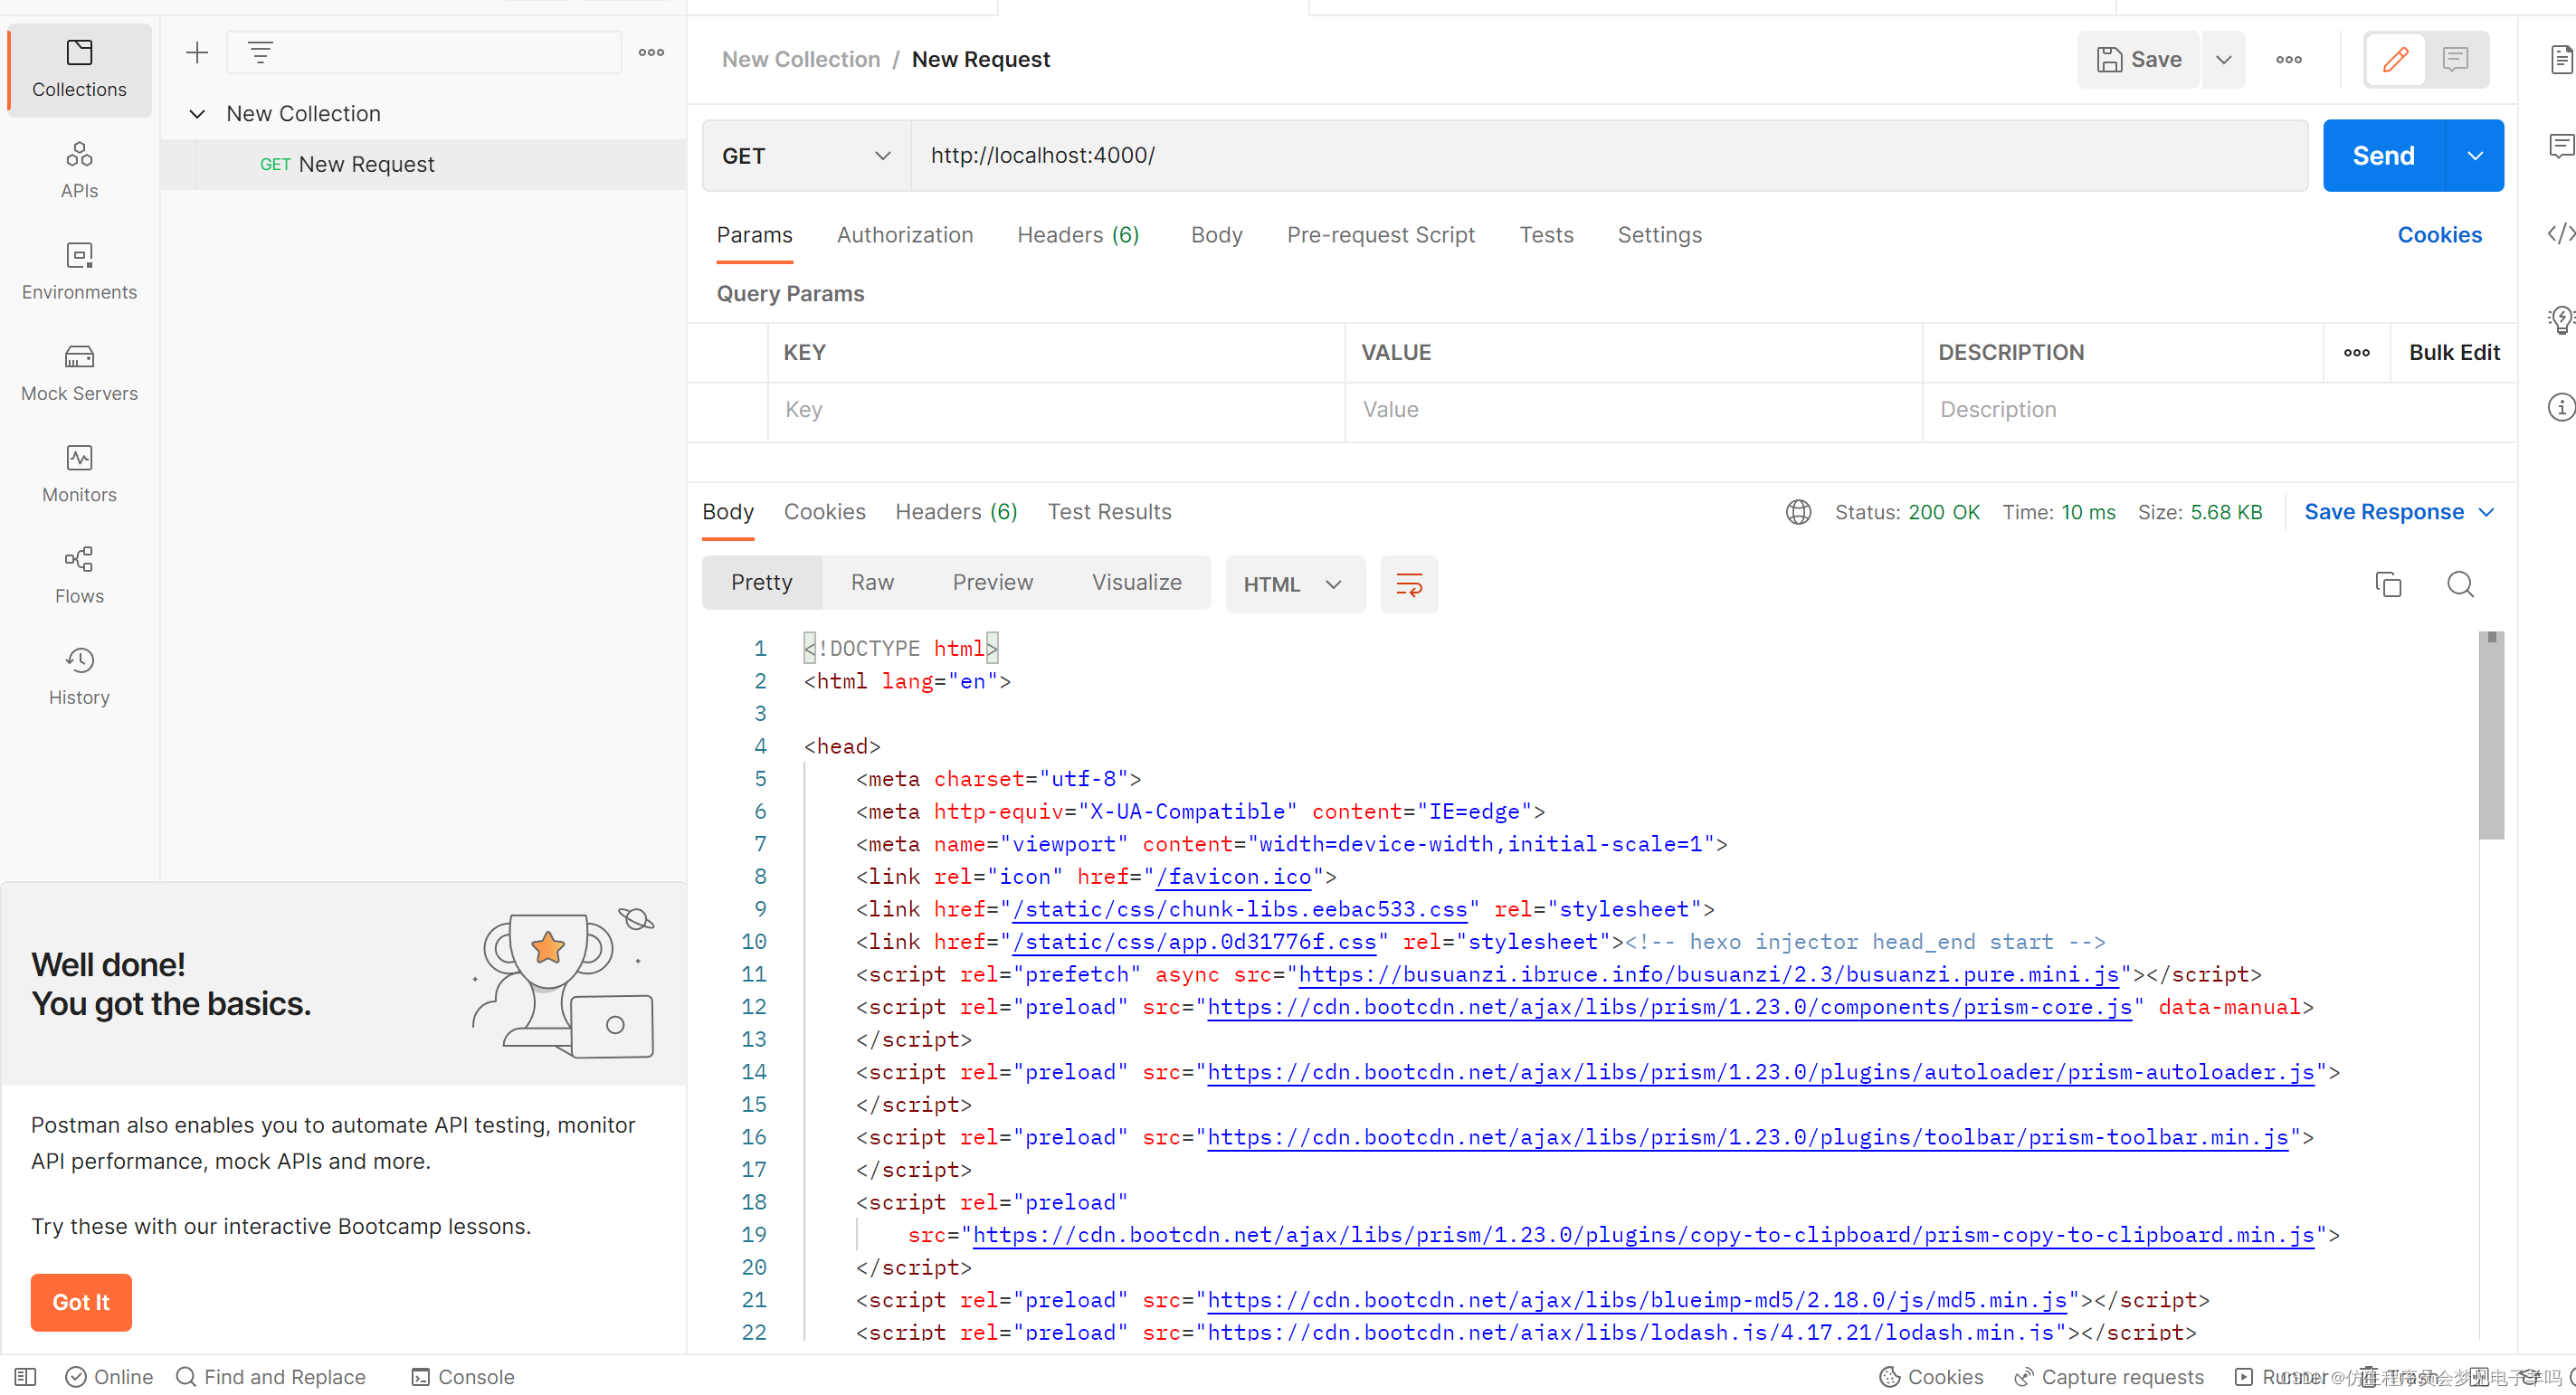2576x1395 pixels.
Task: Click the request URL input field
Action: coord(1609,156)
